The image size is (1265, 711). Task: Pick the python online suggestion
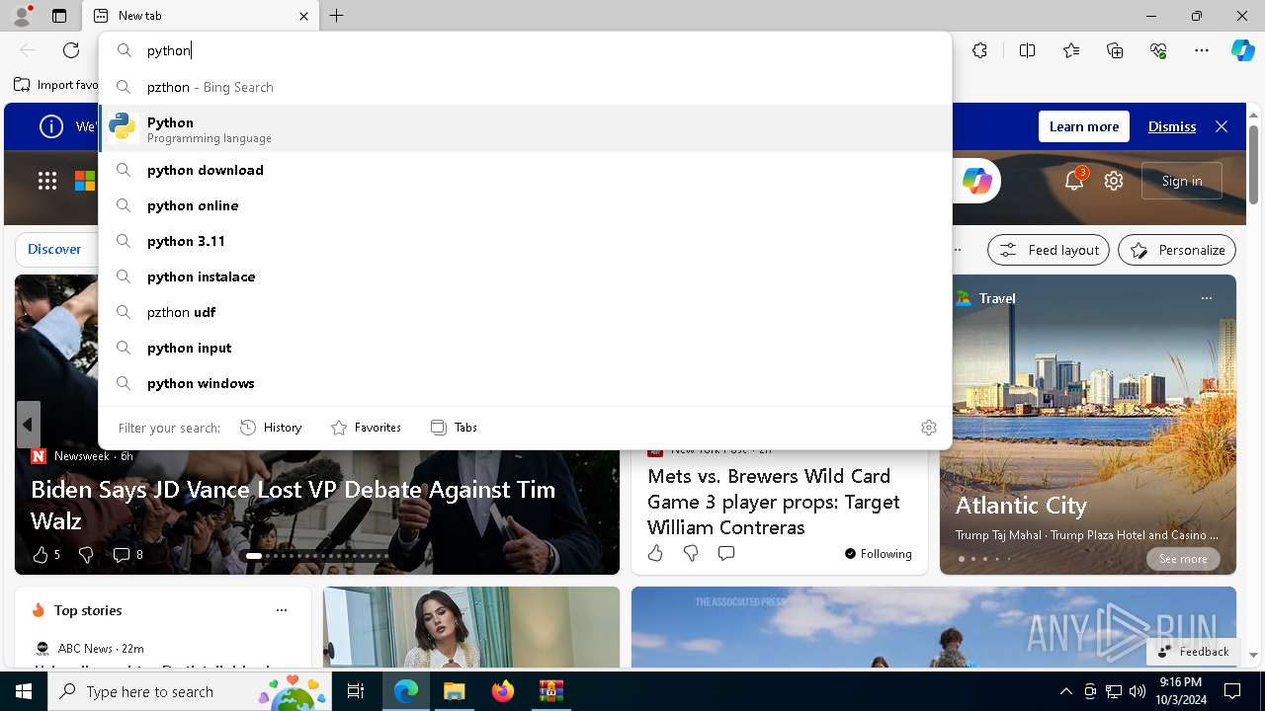[x=525, y=205]
